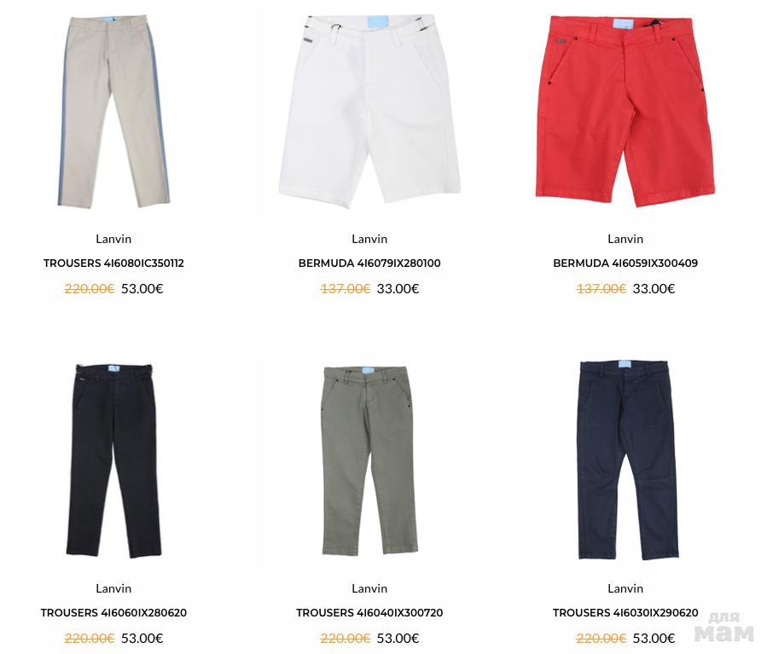The image size is (767, 654).
Task: Open the red Bermuda shorts image
Action: (625, 112)
